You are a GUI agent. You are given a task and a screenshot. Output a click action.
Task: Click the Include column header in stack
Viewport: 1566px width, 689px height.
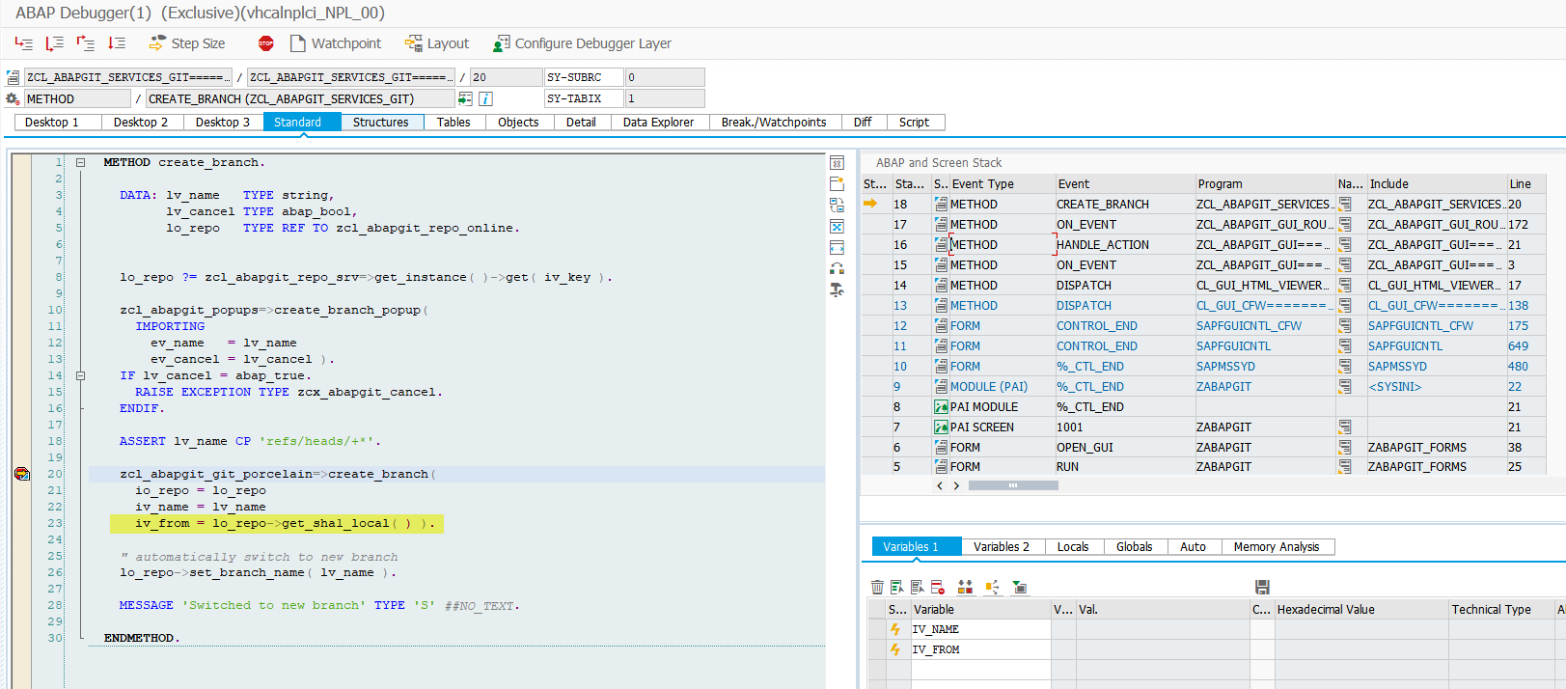point(1437,184)
